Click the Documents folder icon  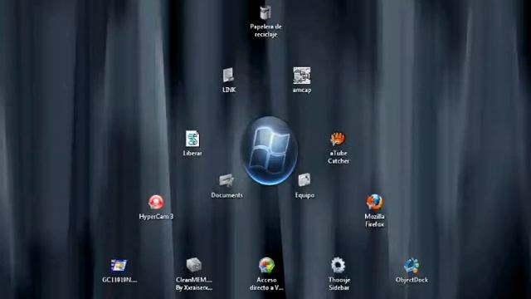[227, 180]
